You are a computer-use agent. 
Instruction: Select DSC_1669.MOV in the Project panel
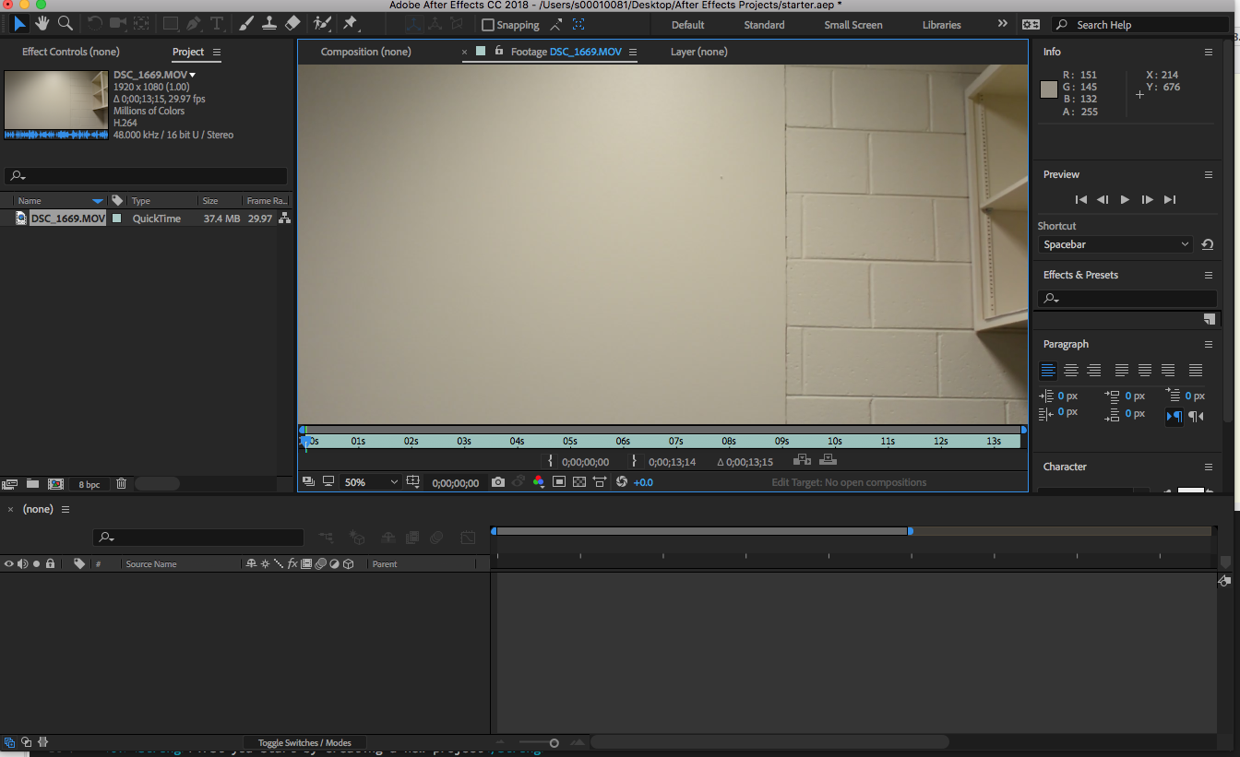coord(67,218)
